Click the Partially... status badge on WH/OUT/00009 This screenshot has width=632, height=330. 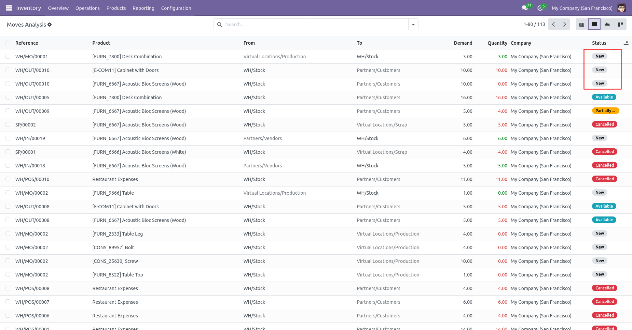coord(605,111)
